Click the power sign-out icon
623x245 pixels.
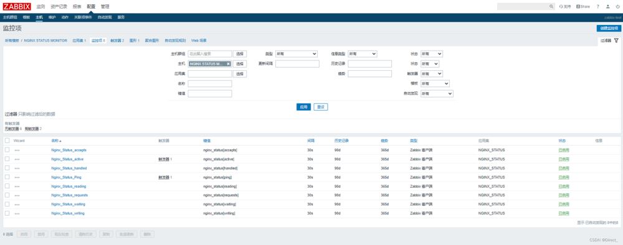tap(617, 7)
